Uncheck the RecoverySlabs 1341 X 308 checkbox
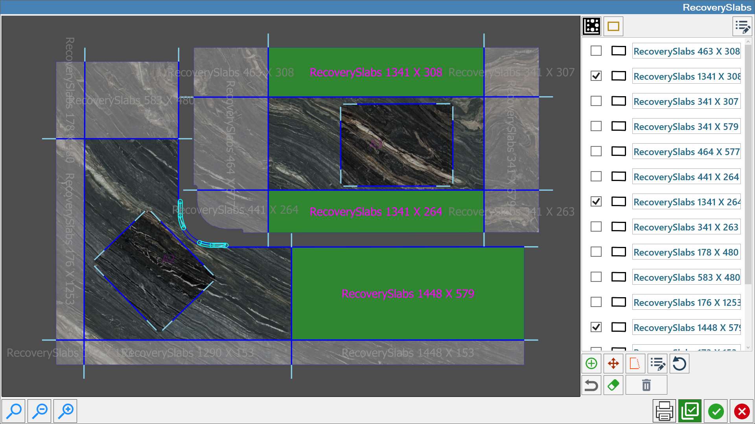The height and width of the screenshot is (424, 755). coord(596,76)
